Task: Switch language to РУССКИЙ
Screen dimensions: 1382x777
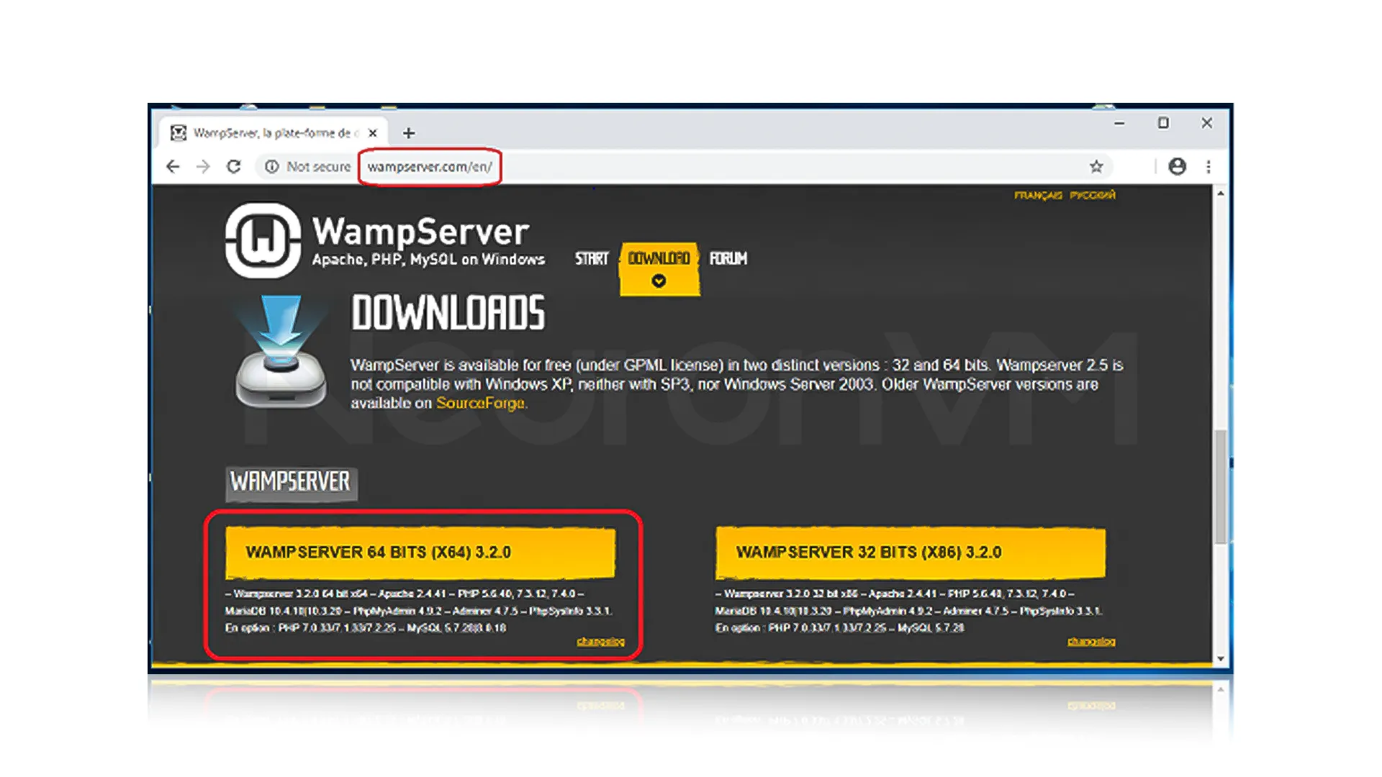Action: tap(1092, 195)
